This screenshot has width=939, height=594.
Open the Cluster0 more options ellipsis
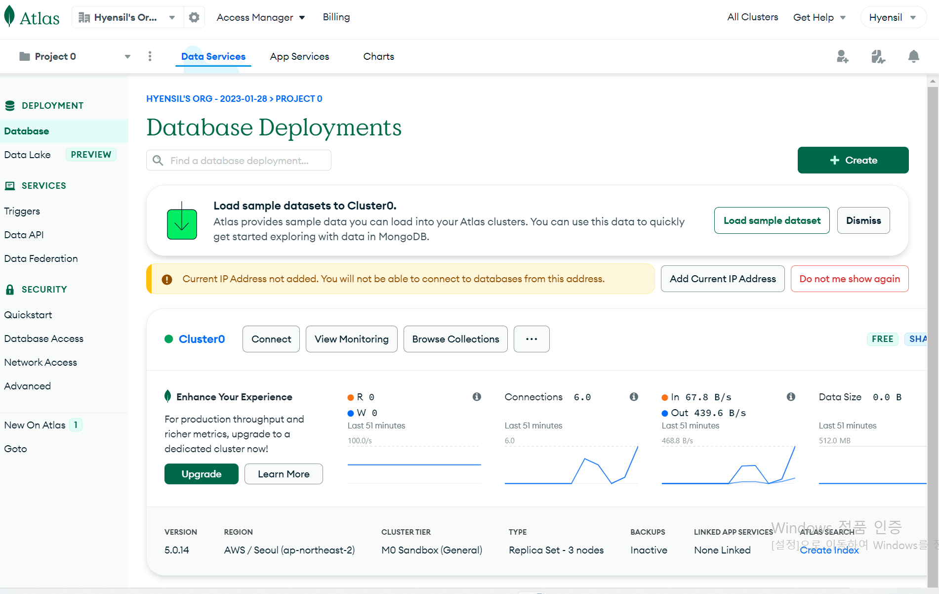tap(531, 339)
